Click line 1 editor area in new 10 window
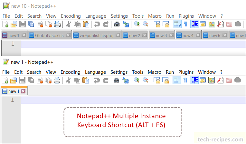246x144 pixels. click(133, 44)
